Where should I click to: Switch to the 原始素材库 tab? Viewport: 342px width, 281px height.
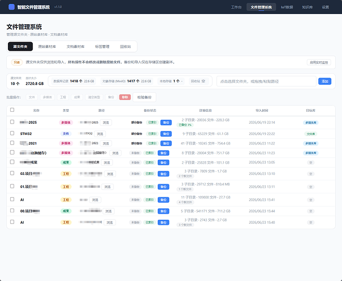tap(47, 47)
